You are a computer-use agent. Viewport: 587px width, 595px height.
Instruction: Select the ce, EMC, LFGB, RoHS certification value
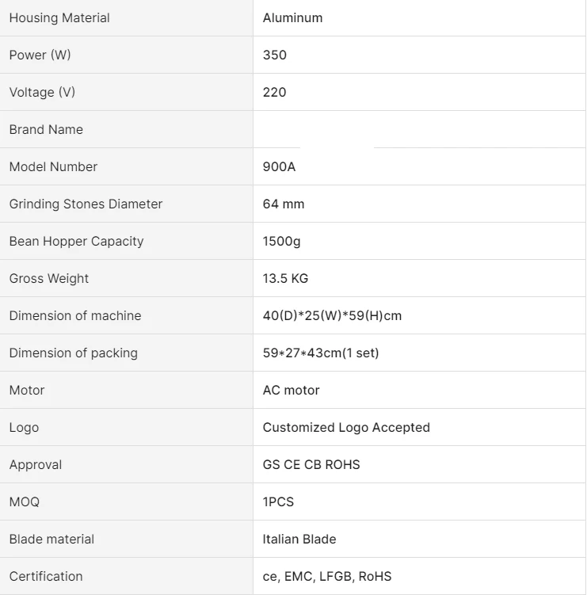point(327,576)
